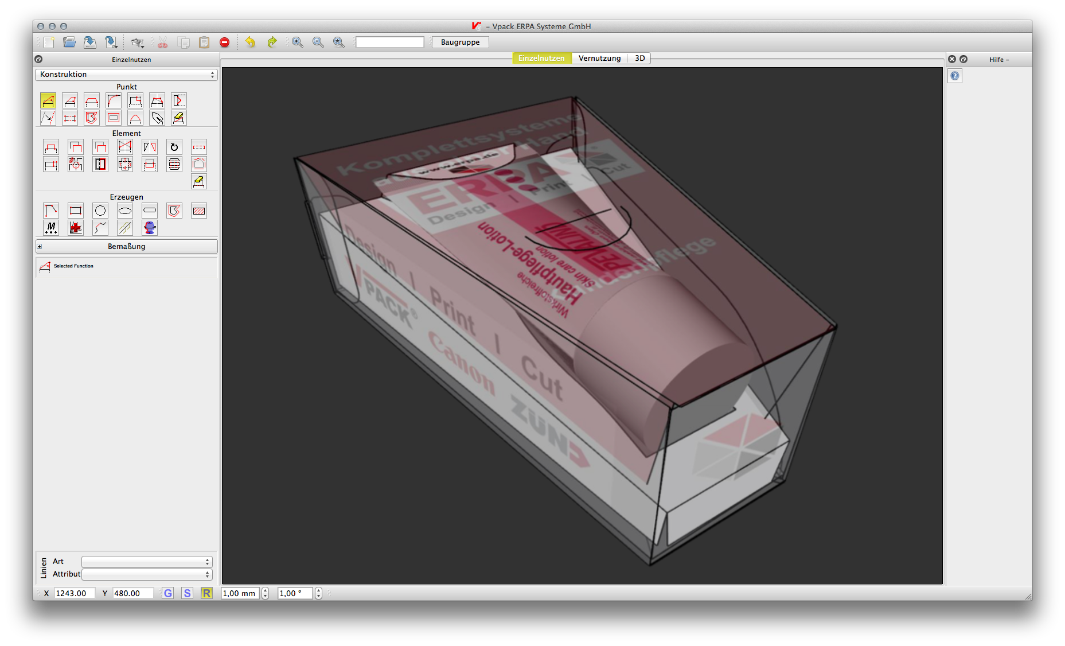Select the numbered cross 1-2-3-4 tool

[125, 164]
